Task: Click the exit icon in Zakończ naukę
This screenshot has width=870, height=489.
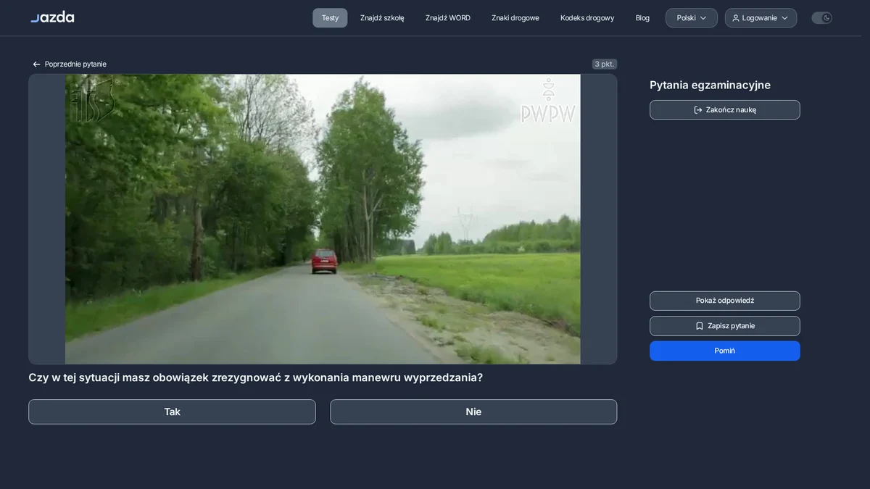Action: pyautogui.click(x=698, y=110)
